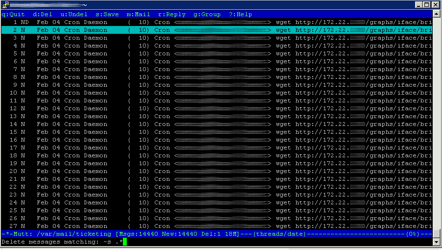Click the PuTTY icon in title bar
The image size is (442, 250).
[x=5, y=5]
